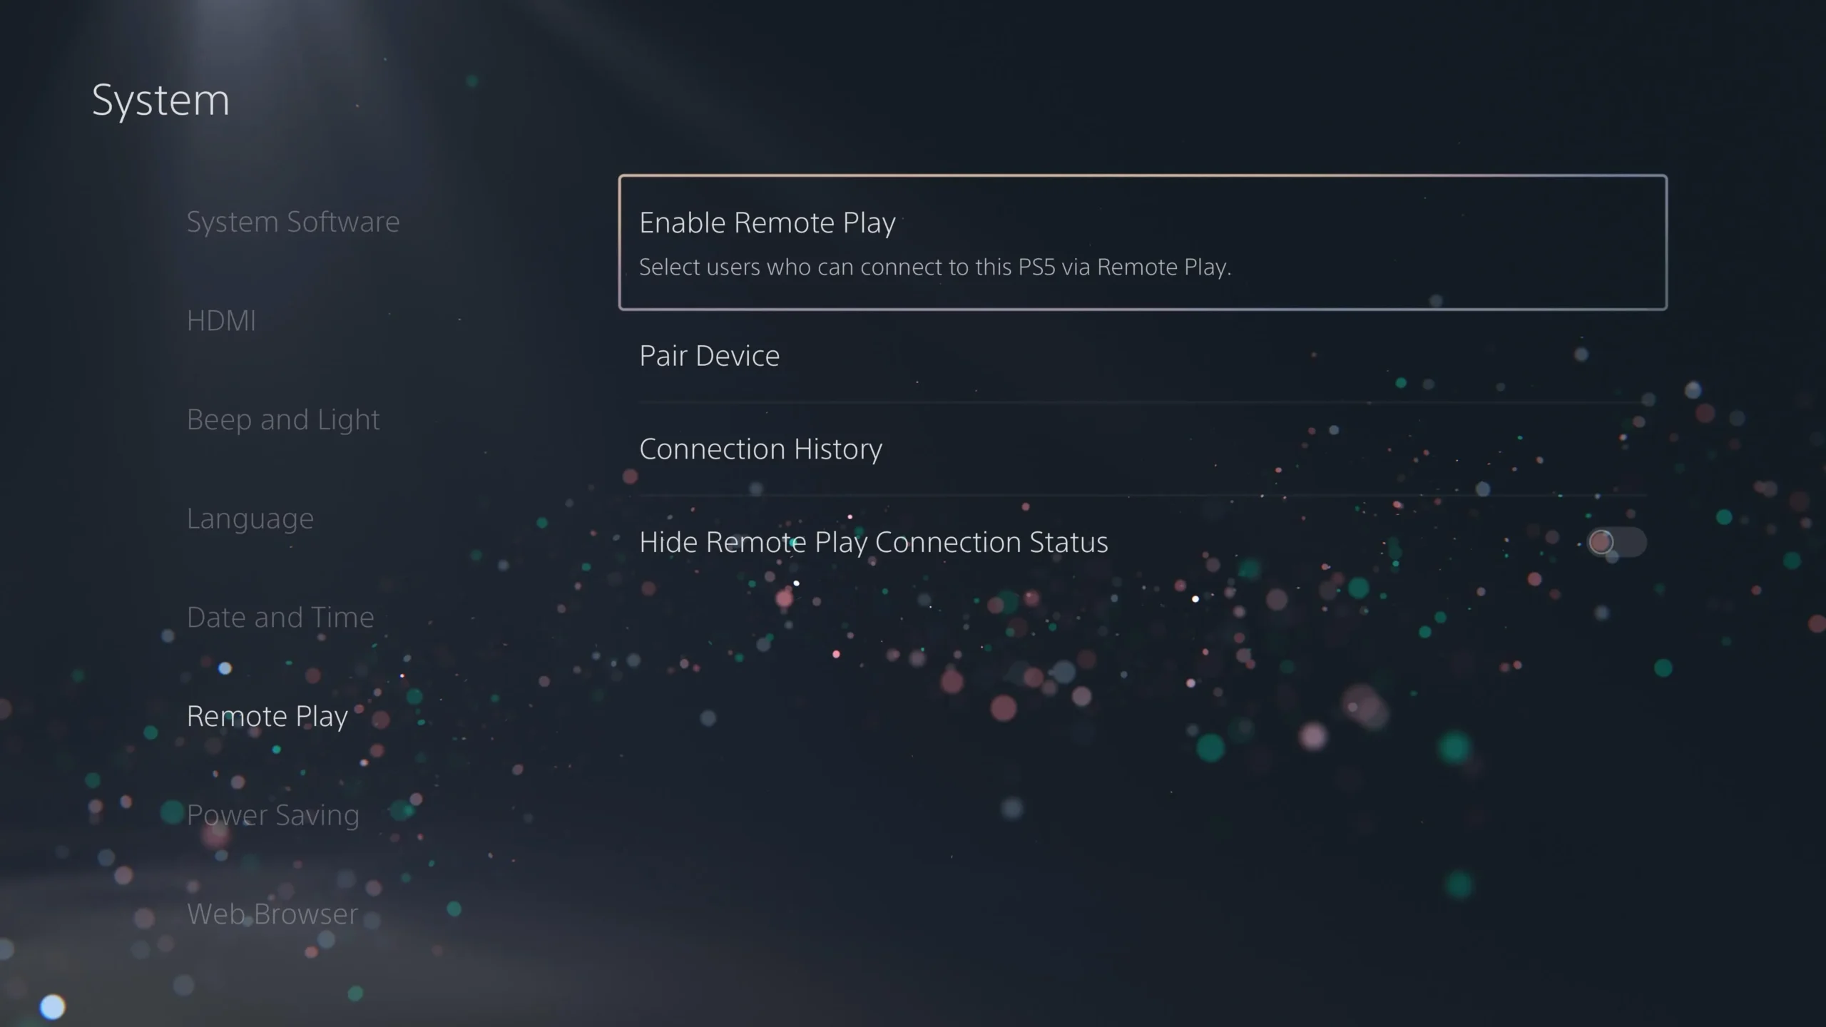1826x1027 pixels.
Task: Open Date and Time settings
Action: 280,615
